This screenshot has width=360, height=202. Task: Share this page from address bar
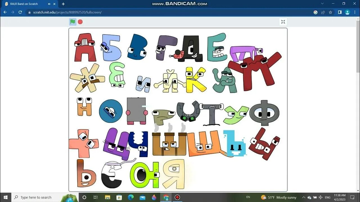(323, 12)
